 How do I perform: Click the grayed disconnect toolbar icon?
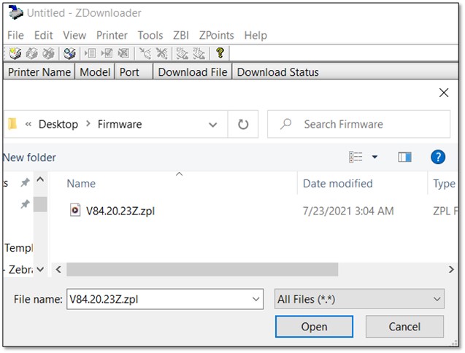click(x=161, y=53)
